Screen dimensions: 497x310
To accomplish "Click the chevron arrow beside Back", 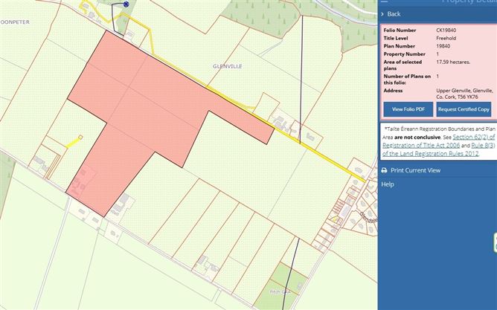I will click(x=382, y=14).
